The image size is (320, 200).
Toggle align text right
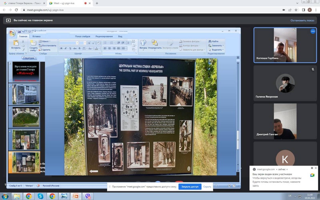coord(114,48)
